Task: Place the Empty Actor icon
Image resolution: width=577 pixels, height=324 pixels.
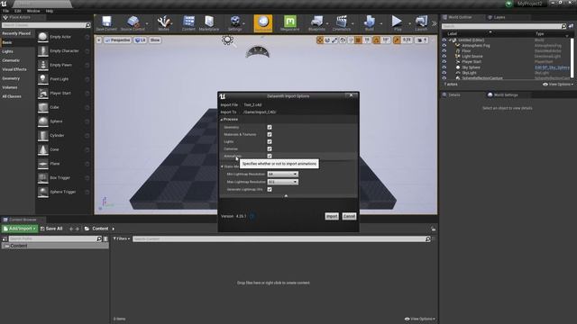Action: tap(42, 37)
